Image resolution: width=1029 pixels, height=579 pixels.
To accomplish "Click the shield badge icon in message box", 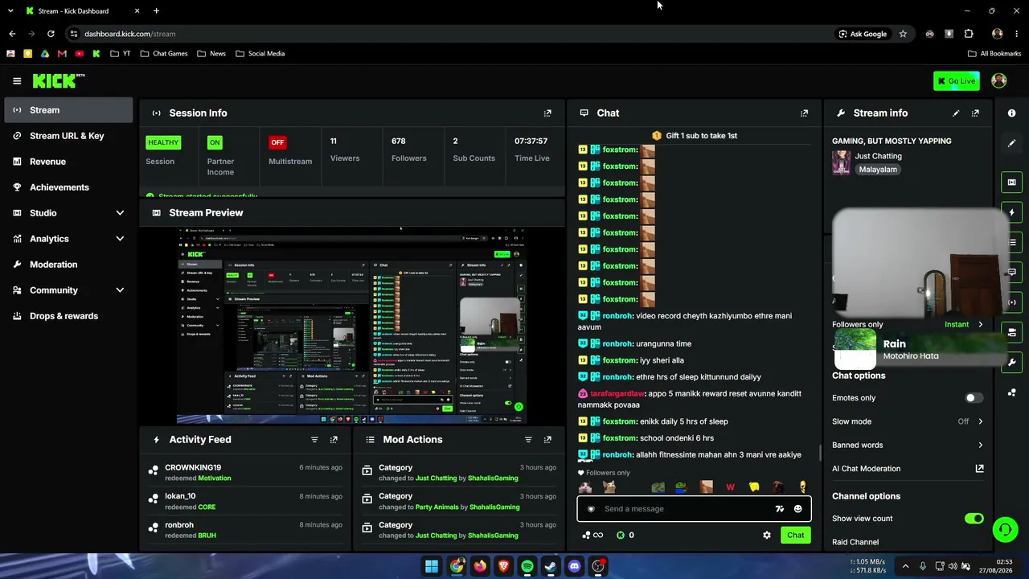I will tap(591, 509).
